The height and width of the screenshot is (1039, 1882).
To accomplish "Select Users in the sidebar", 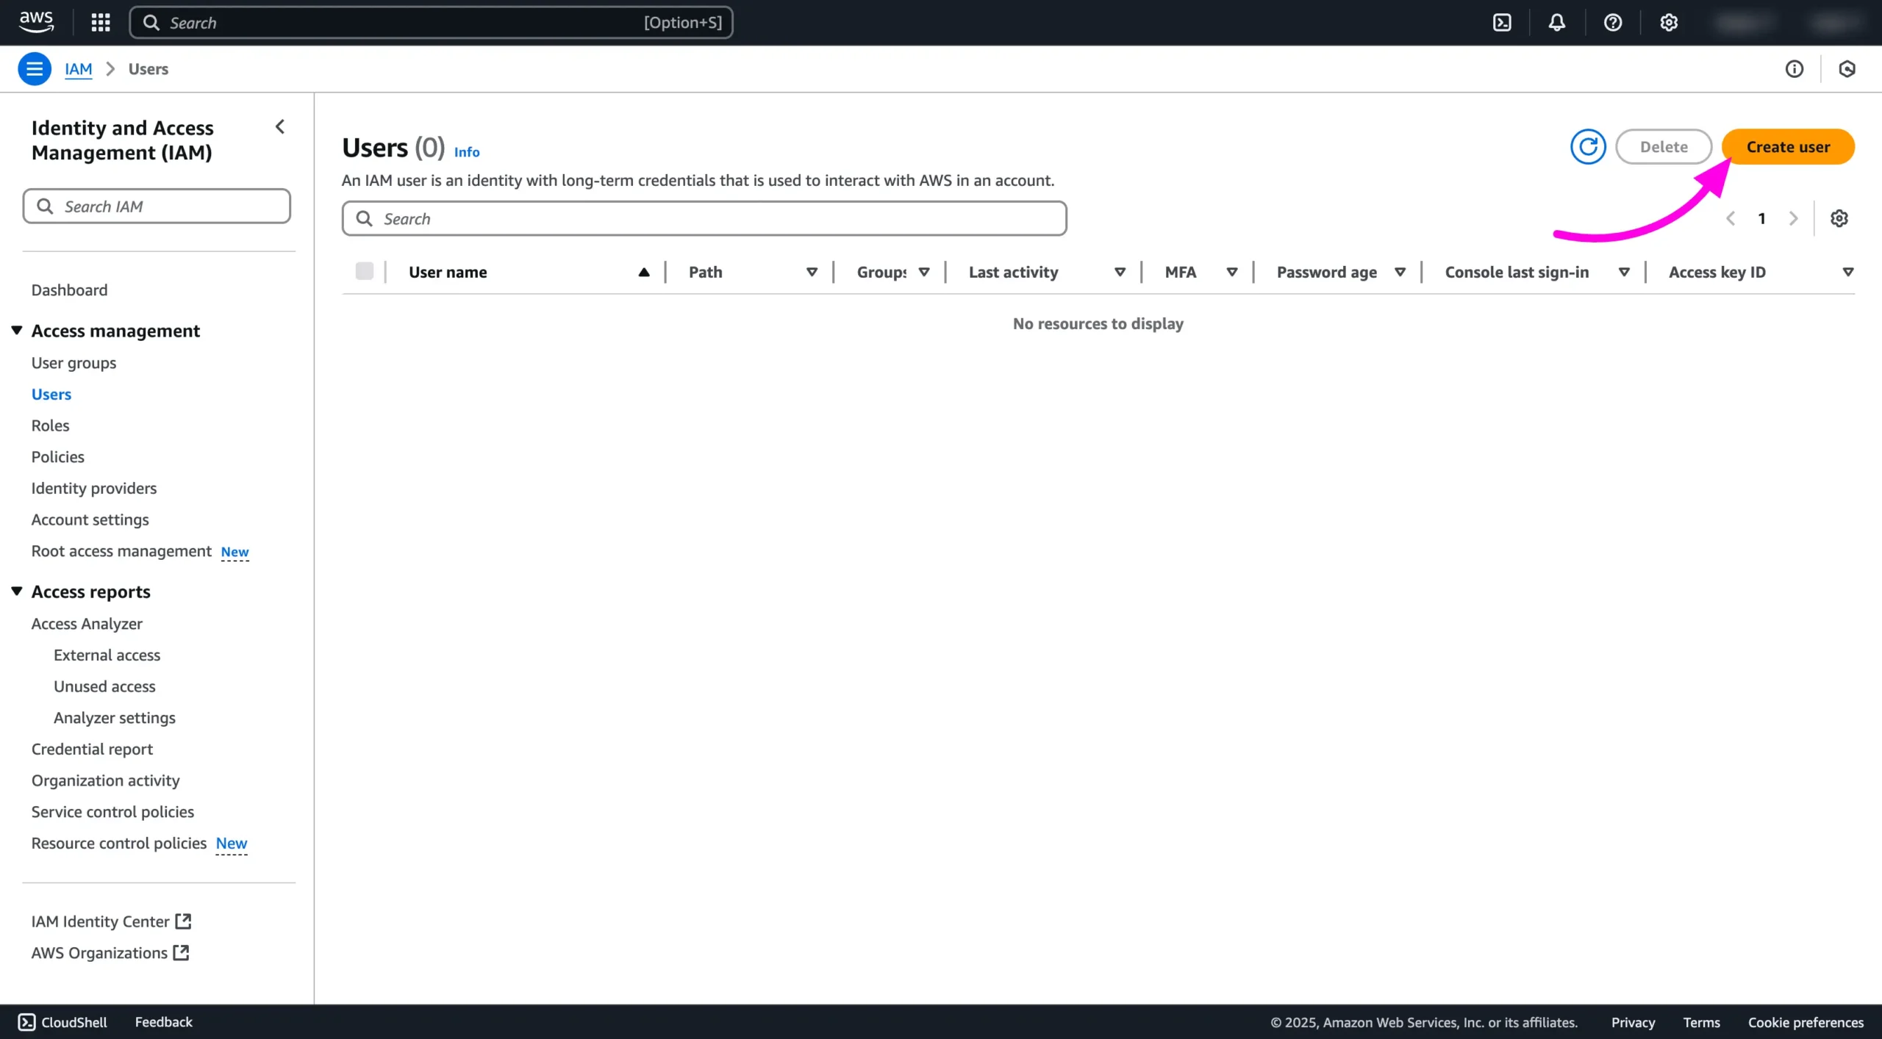I will pyautogui.click(x=51, y=395).
